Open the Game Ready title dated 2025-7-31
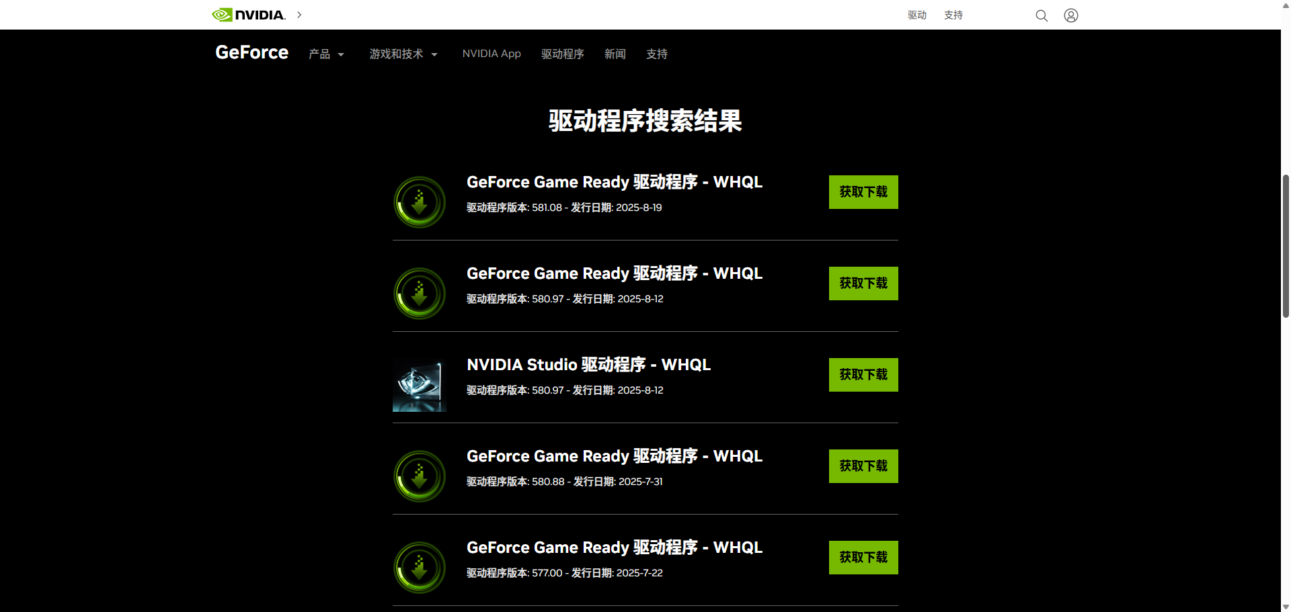Screen dimensions: 1291x612 coord(615,456)
